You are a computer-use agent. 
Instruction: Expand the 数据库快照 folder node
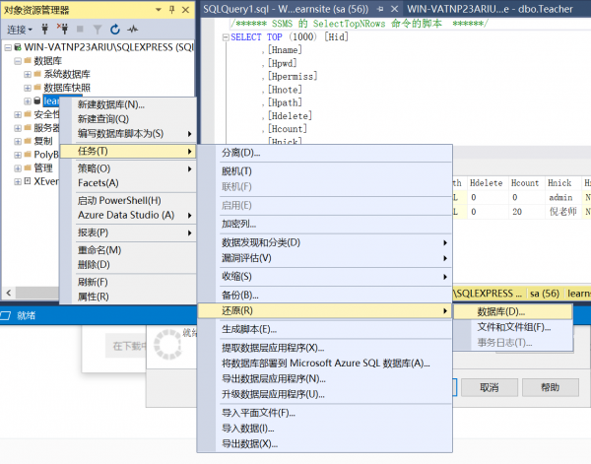coord(29,88)
